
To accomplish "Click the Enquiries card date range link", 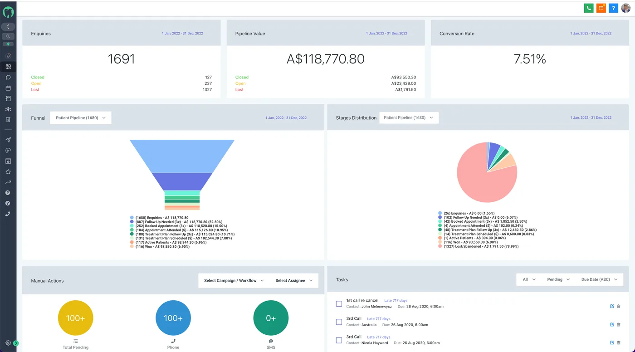I will pyautogui.click(x=182, y=34).
